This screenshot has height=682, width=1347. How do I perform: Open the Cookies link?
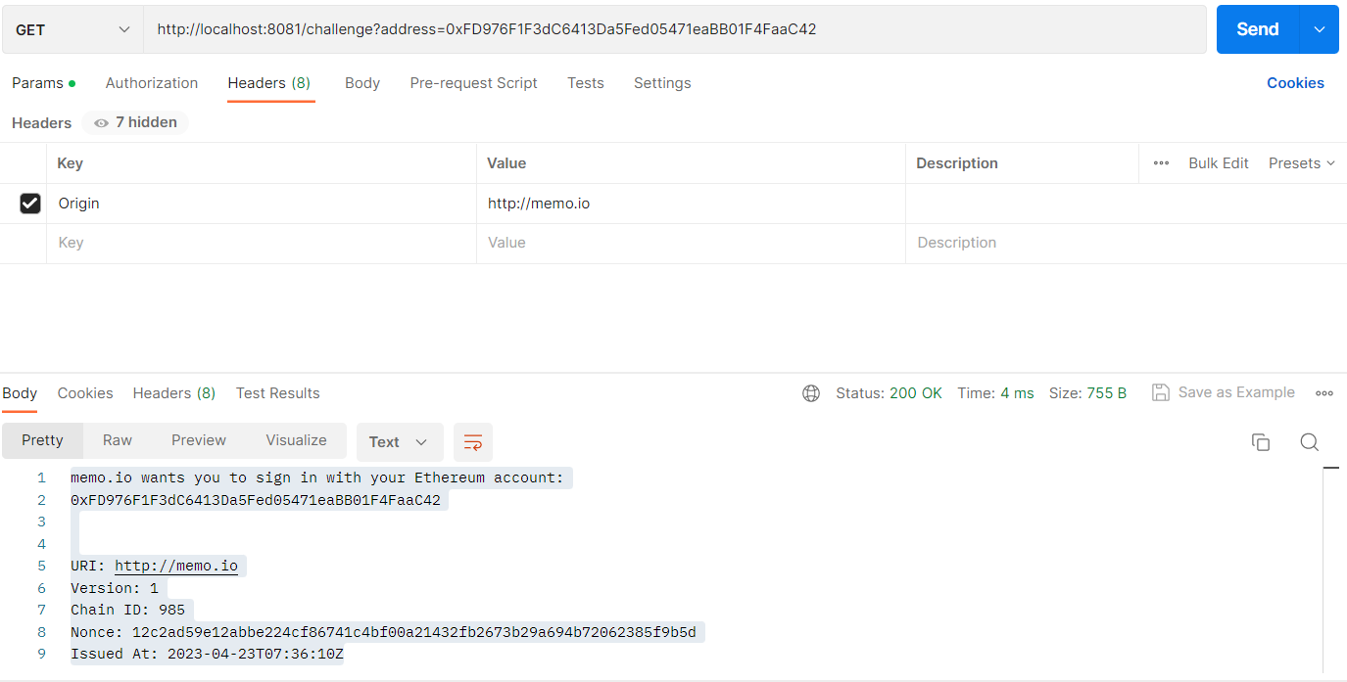point(1295,83)
